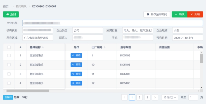Sort by 出厂编号 column arrows
This screenshot has width=206, height=104.
[105, 47]
